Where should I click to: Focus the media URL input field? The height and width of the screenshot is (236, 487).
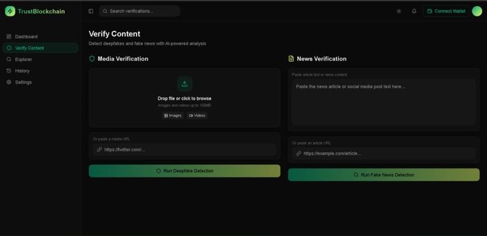pyautogui.click(x=184, y=150)
